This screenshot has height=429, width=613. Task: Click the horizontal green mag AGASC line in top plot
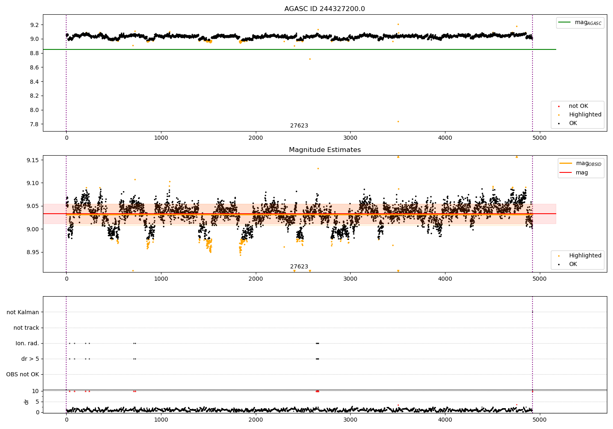(299, 49)
